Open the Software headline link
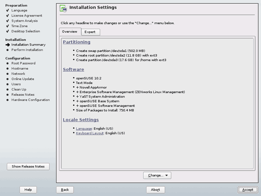The width and height of the screenshot is (261, 196). 74,69
